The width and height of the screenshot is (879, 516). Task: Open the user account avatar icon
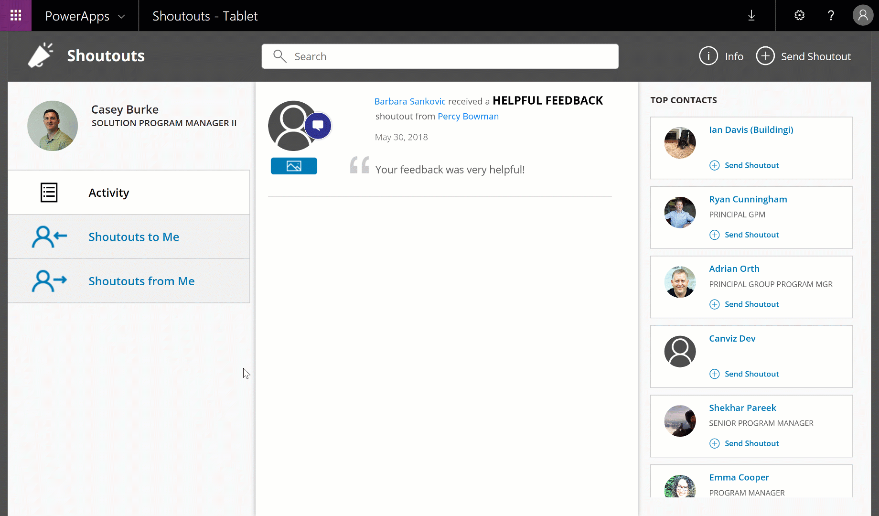click(863, 16)
